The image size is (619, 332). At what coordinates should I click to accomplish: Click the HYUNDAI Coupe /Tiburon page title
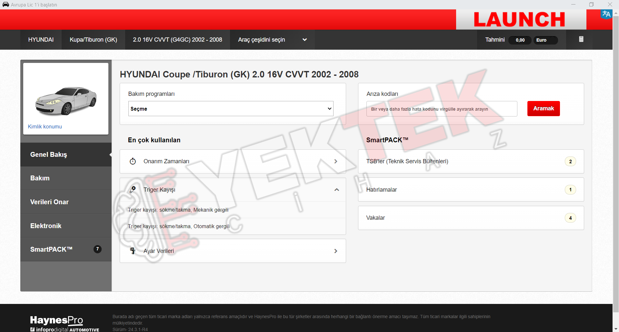coord(239,74)
